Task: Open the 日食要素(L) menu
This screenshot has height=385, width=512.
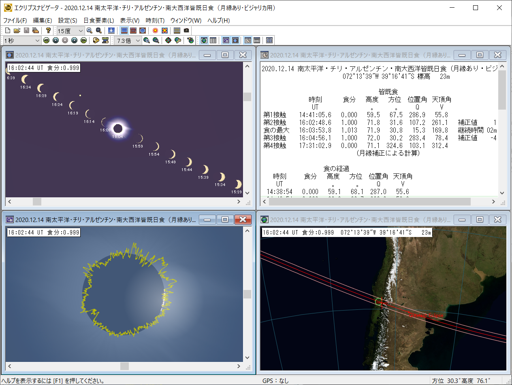Action: pyautogui.click(x=98, y=21)
